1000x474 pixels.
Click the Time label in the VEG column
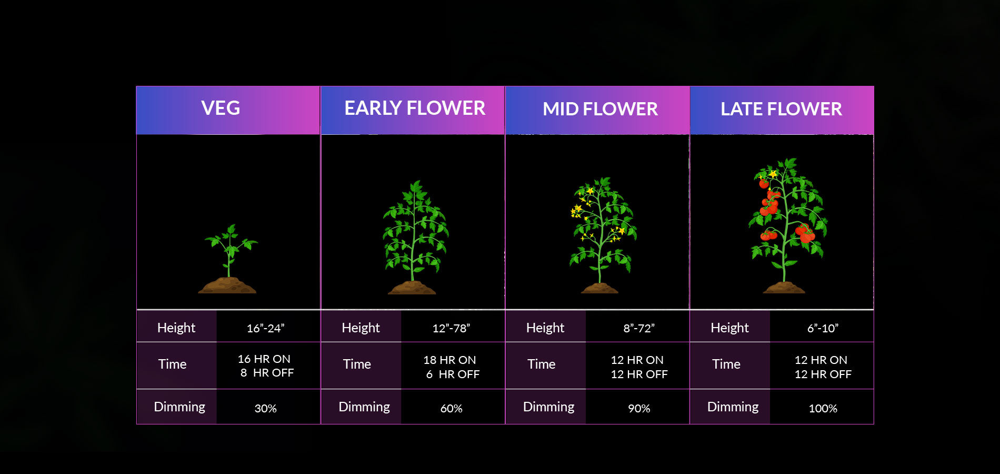173,364
